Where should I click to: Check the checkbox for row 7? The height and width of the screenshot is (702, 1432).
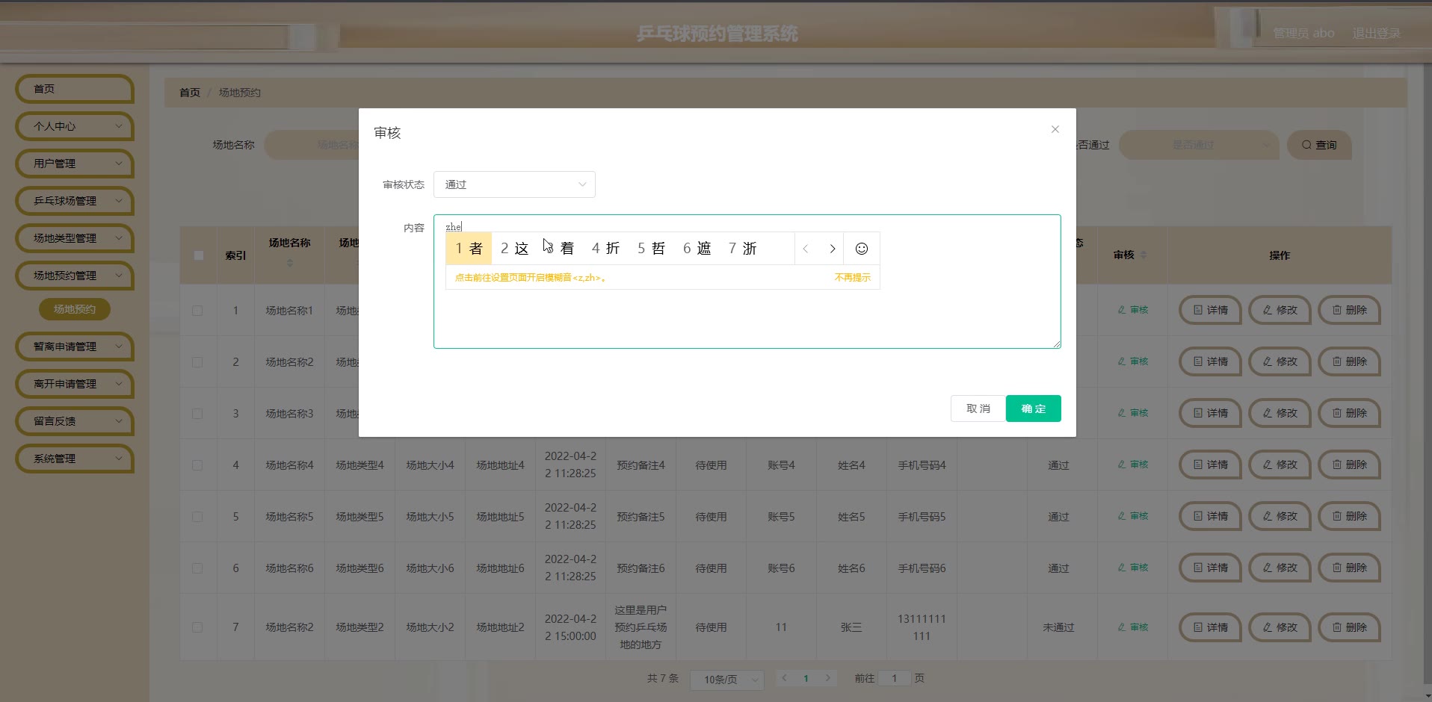pyautogui.click(x=197, y=627)
